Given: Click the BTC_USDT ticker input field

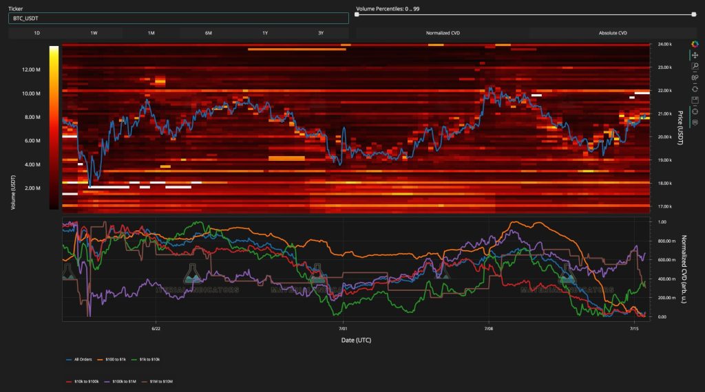Looking at the screenshot, I should pyautogui.click(x=178, y=19).
